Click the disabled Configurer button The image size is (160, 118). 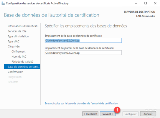click(131, 114)
